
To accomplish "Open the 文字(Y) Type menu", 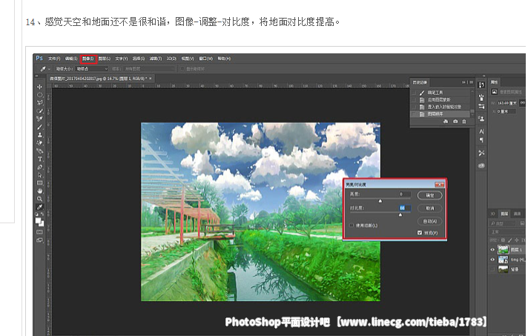I will (121, 59).
